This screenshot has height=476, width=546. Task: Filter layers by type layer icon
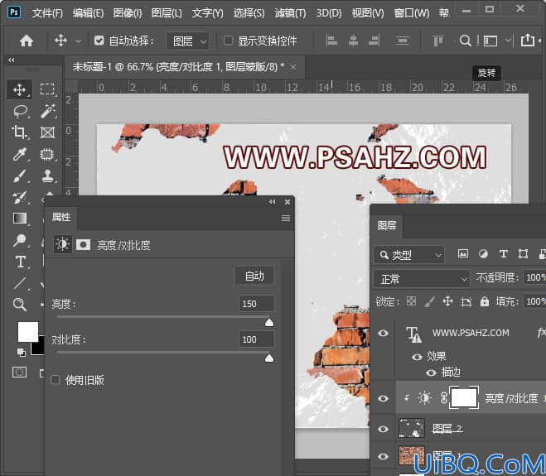coord(503,253)
